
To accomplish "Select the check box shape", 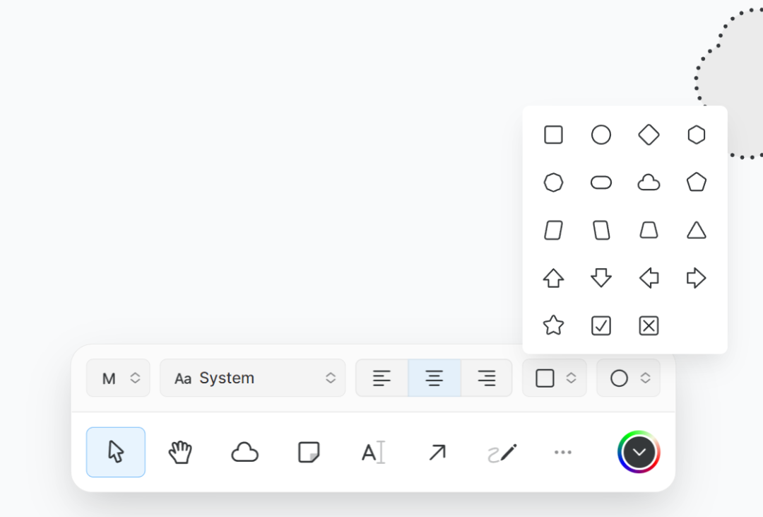I will (601, 326).
